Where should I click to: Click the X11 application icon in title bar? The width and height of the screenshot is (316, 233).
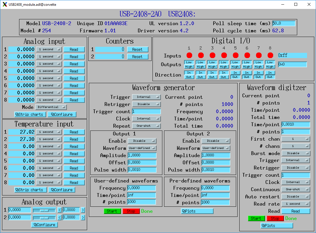coord(5,4)
